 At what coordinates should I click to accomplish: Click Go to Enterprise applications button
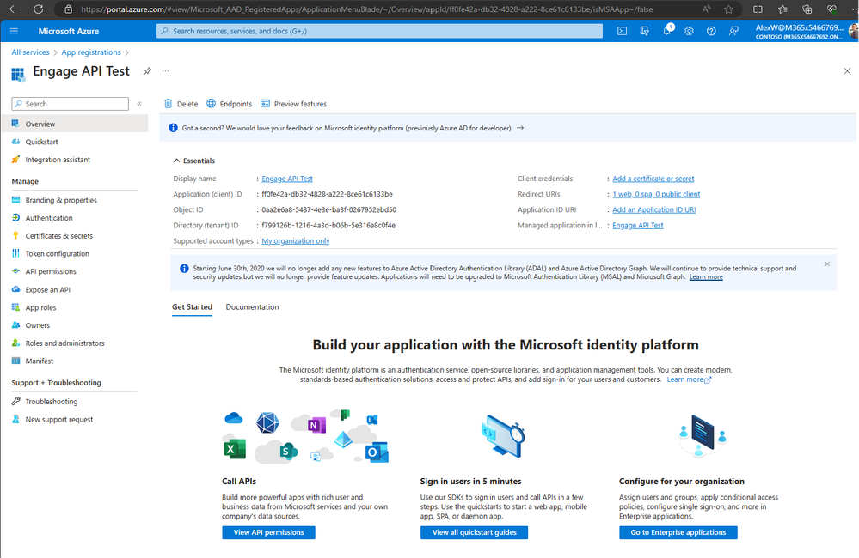678,533
